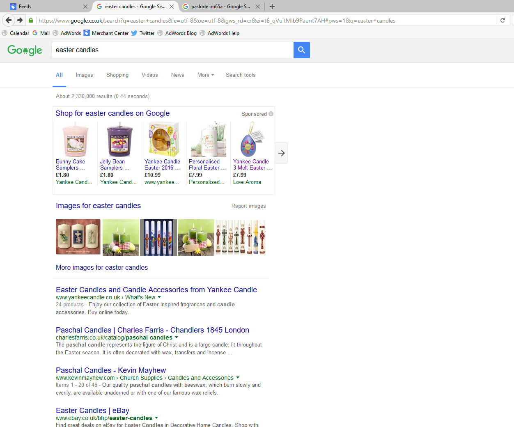Show next shopping results with arrow
Screen dimensions: 514x427
pos(281,153)
